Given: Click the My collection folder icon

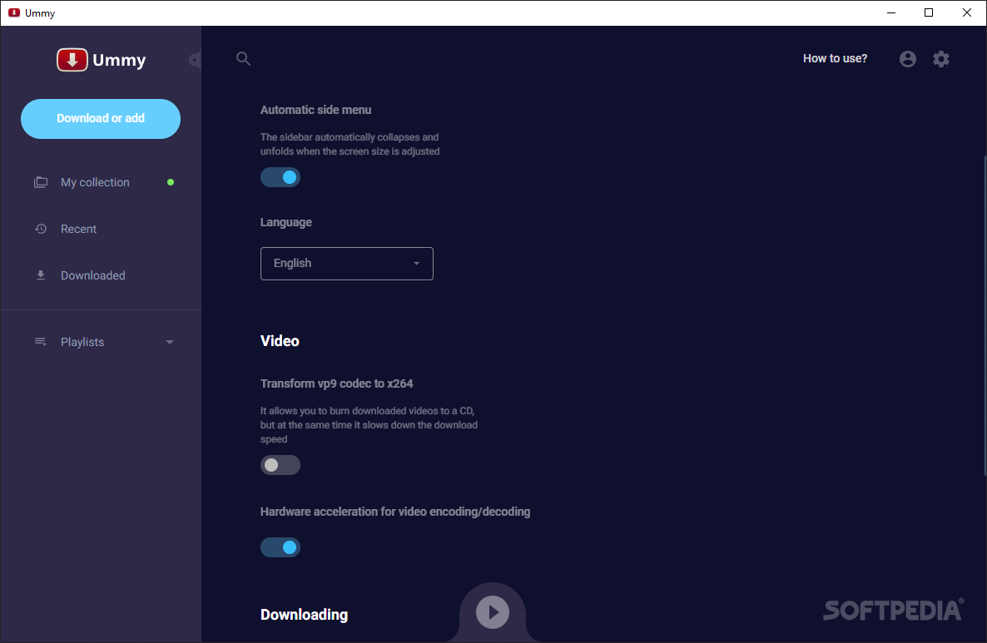Looking at the screenshot, I should [x=40, y=182].
